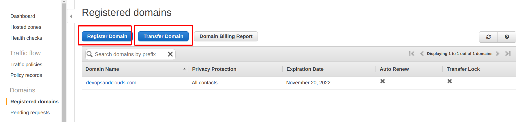The image size is (518, 122).
Task: Go to next page of domains
Action: (x=498, y=54)
